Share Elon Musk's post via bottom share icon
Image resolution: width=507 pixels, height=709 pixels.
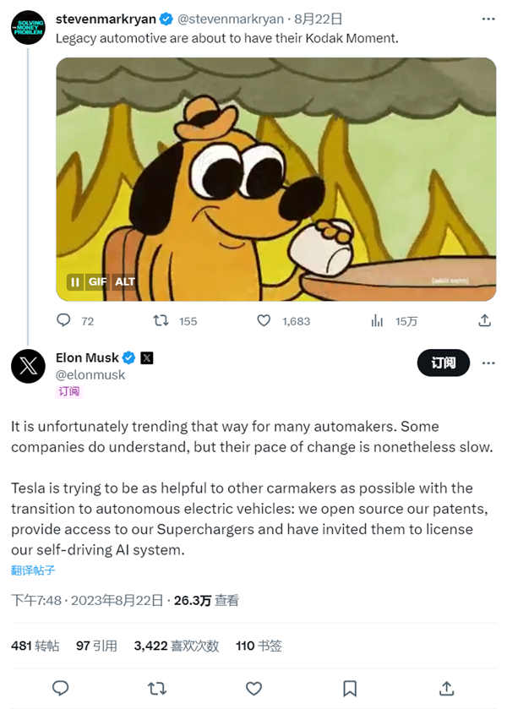click(x=446, y=688)
